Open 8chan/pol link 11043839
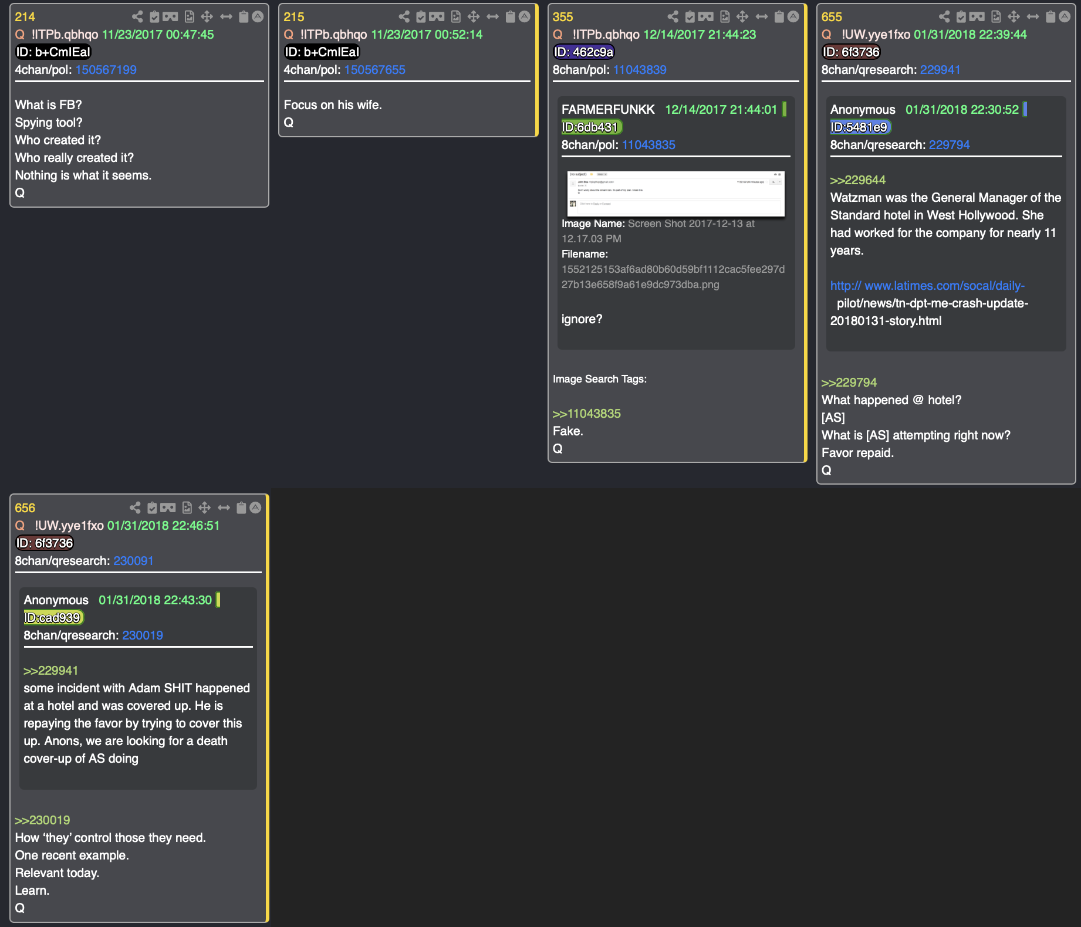 640,70
